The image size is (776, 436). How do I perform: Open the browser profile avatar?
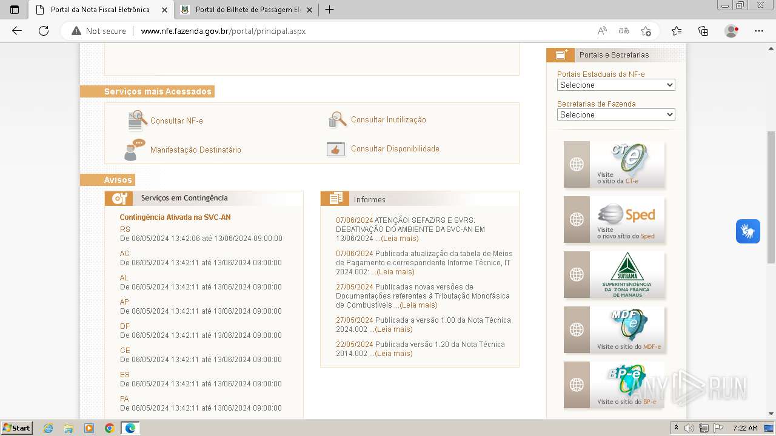tap(732, 31)
